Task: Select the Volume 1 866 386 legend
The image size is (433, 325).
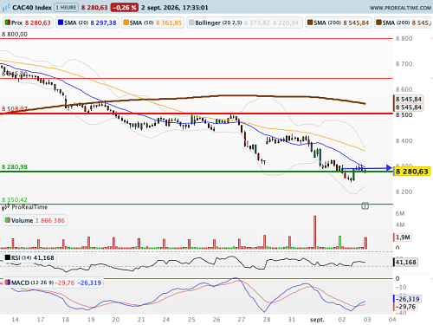Action: [x=35, y=220]
